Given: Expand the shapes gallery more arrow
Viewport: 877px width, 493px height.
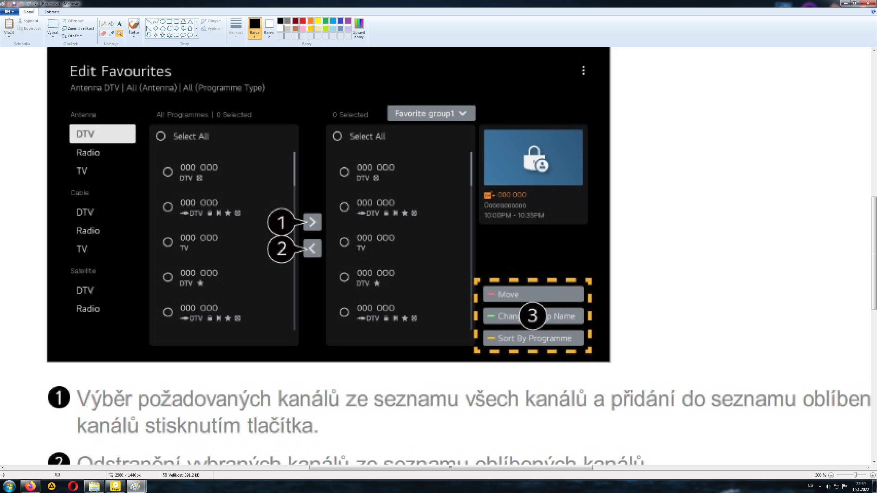Looking at the screenshot, I should click(196, 35).
